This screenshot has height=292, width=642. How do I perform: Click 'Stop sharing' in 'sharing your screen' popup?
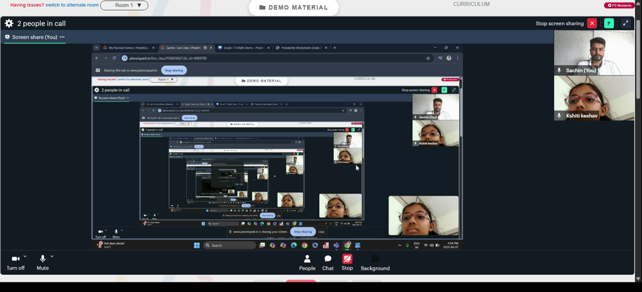303,232
